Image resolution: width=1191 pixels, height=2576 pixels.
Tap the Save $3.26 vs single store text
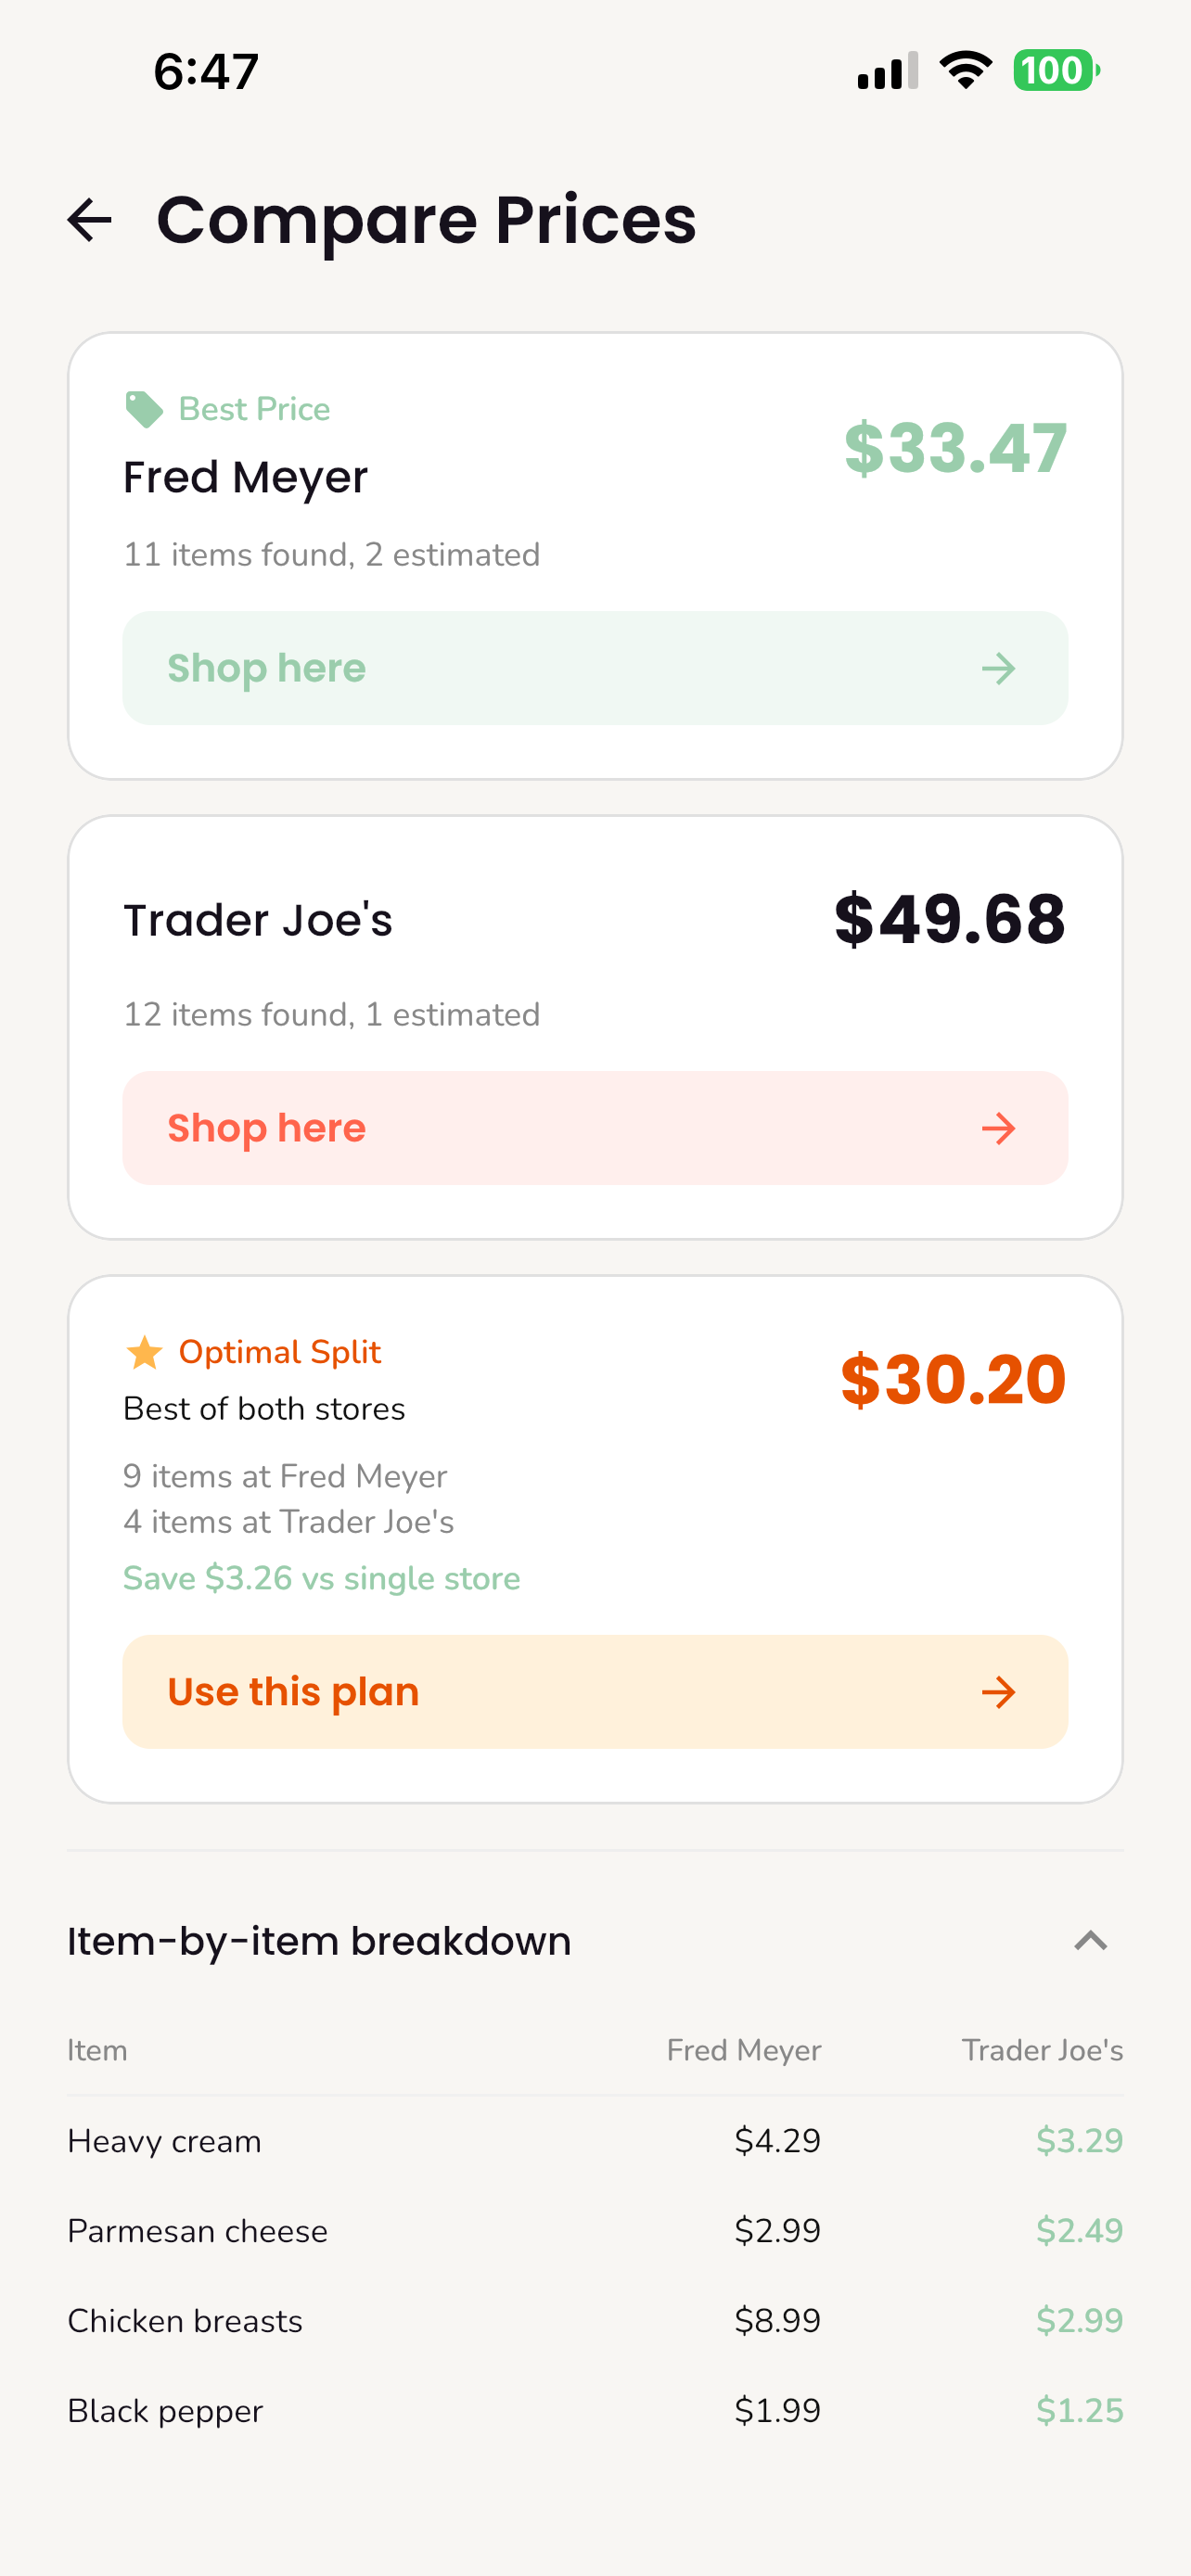[x=321, y=1578]
